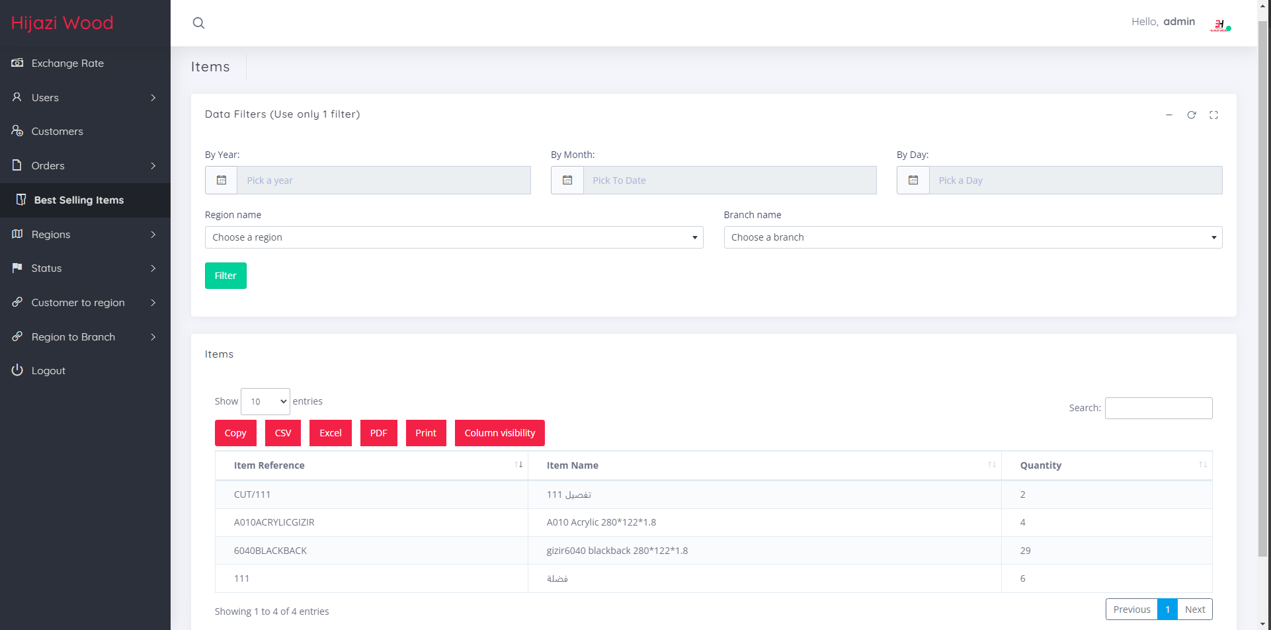Expand Data Filters panel to fullscreen
The width and height of the screenshot is (1271, 630).
coord(1213,115)
